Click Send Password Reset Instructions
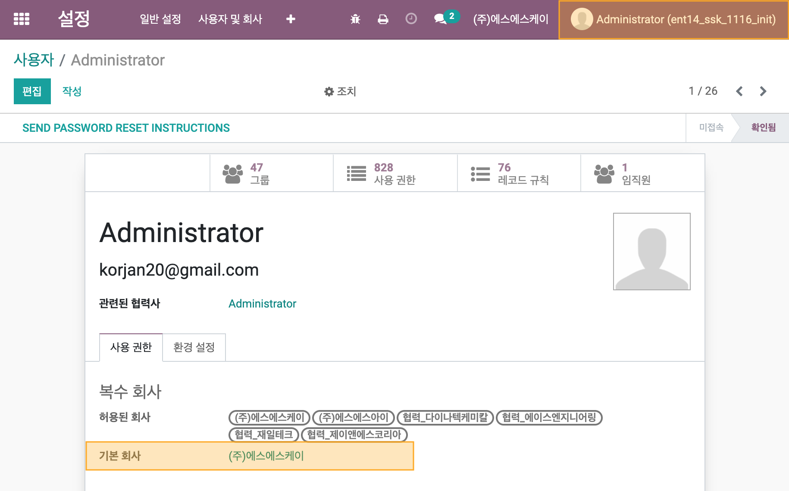The image size is (789, 491). pyautogui.click(x=126, y=128)
